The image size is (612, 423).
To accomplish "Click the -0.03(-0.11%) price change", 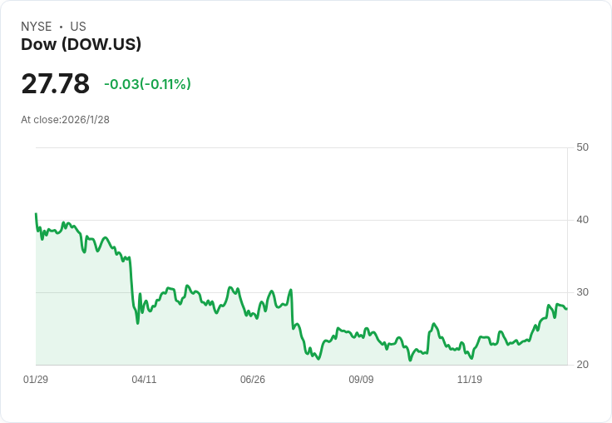I will (147, 84).
